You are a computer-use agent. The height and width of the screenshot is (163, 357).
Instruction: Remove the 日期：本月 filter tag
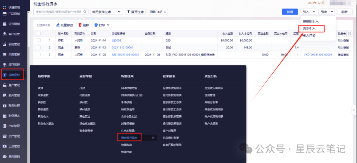coord(165,12)
